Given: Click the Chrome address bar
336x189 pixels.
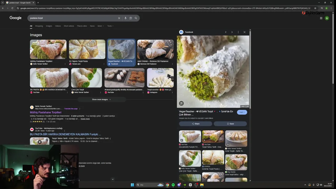Looking at the screenshot, I should click(x=165, y=8).
